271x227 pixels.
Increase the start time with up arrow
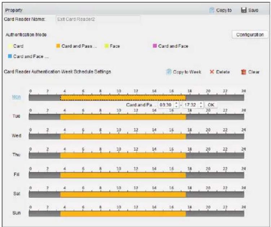176,103
